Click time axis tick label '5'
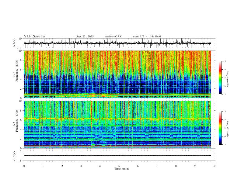 (119, 166)
